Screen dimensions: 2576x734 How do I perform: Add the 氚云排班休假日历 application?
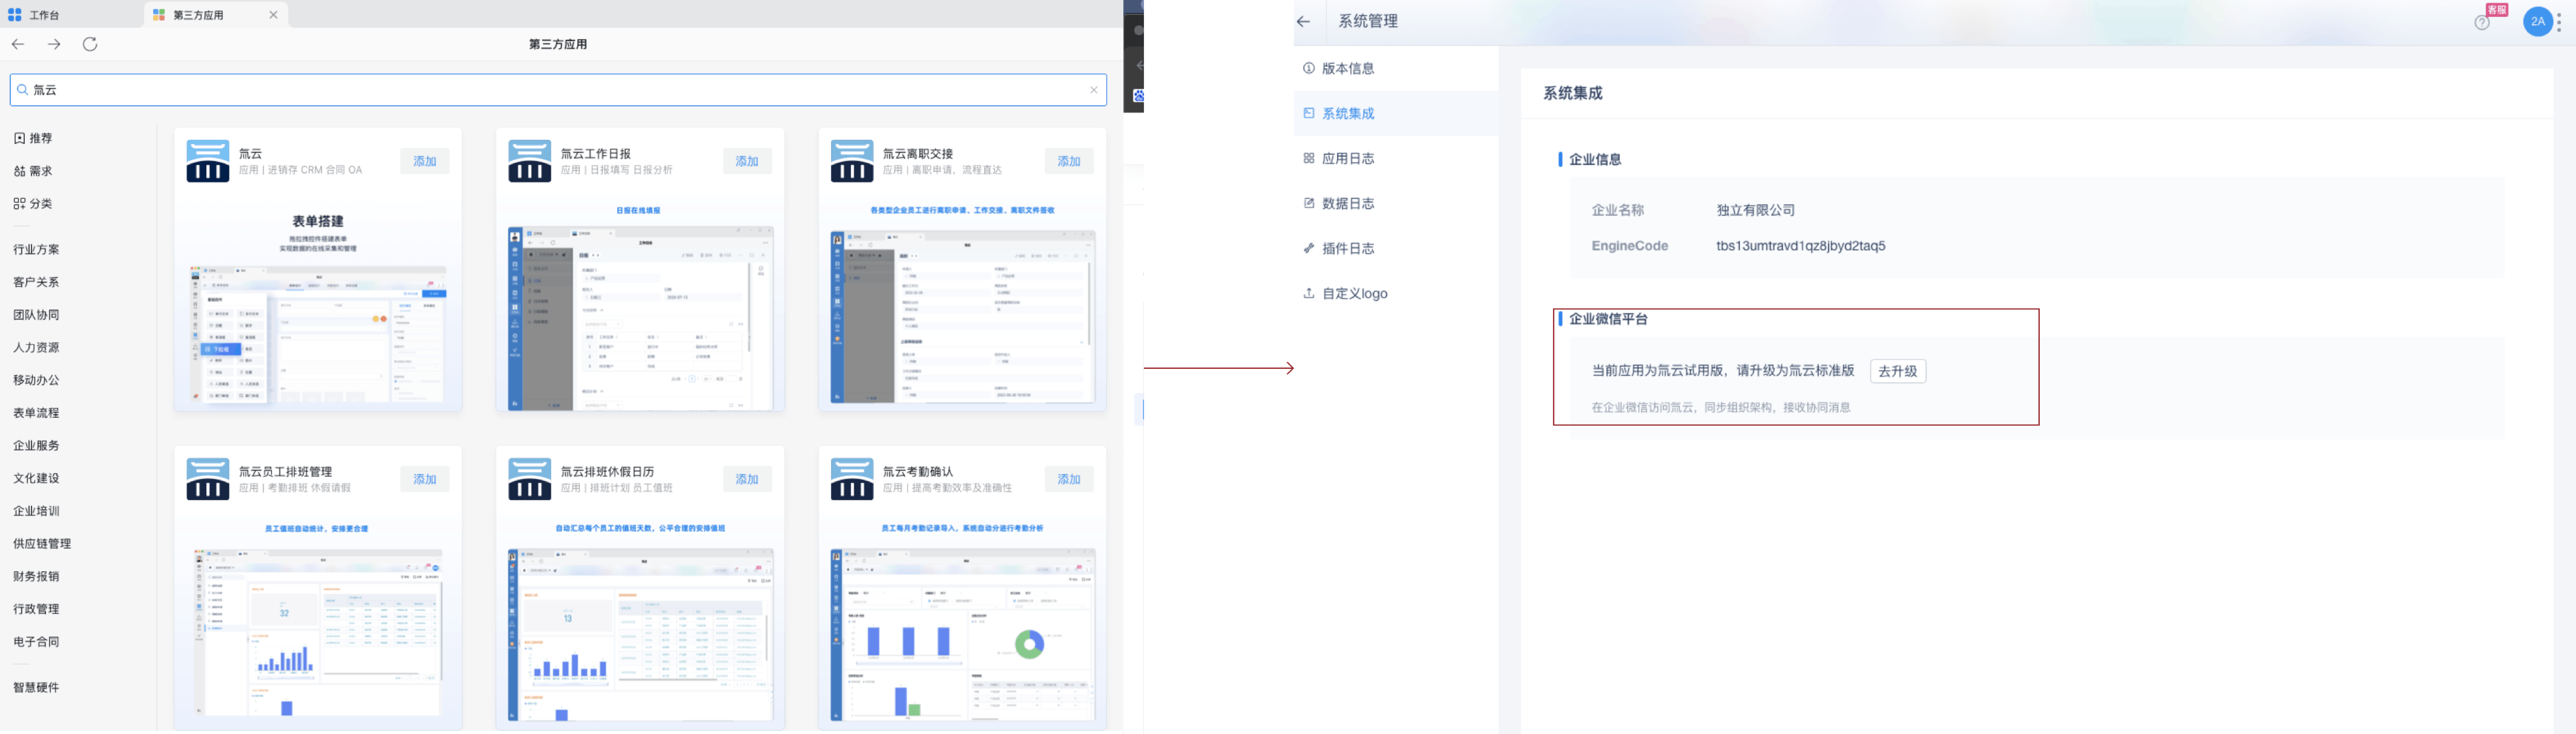(747, 479)
